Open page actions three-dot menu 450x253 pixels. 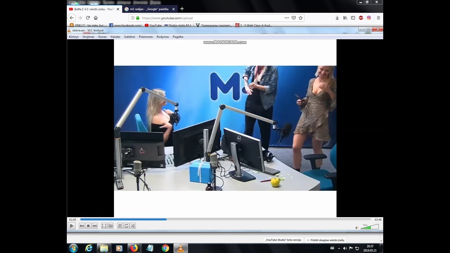tap(287, 18)
